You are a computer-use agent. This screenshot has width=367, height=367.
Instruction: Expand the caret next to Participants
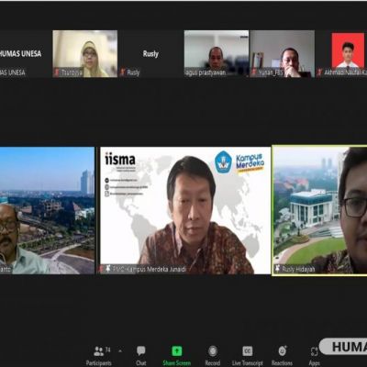120,350
